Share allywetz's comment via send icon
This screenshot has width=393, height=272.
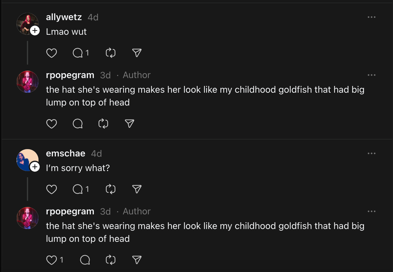coord(137,53)
